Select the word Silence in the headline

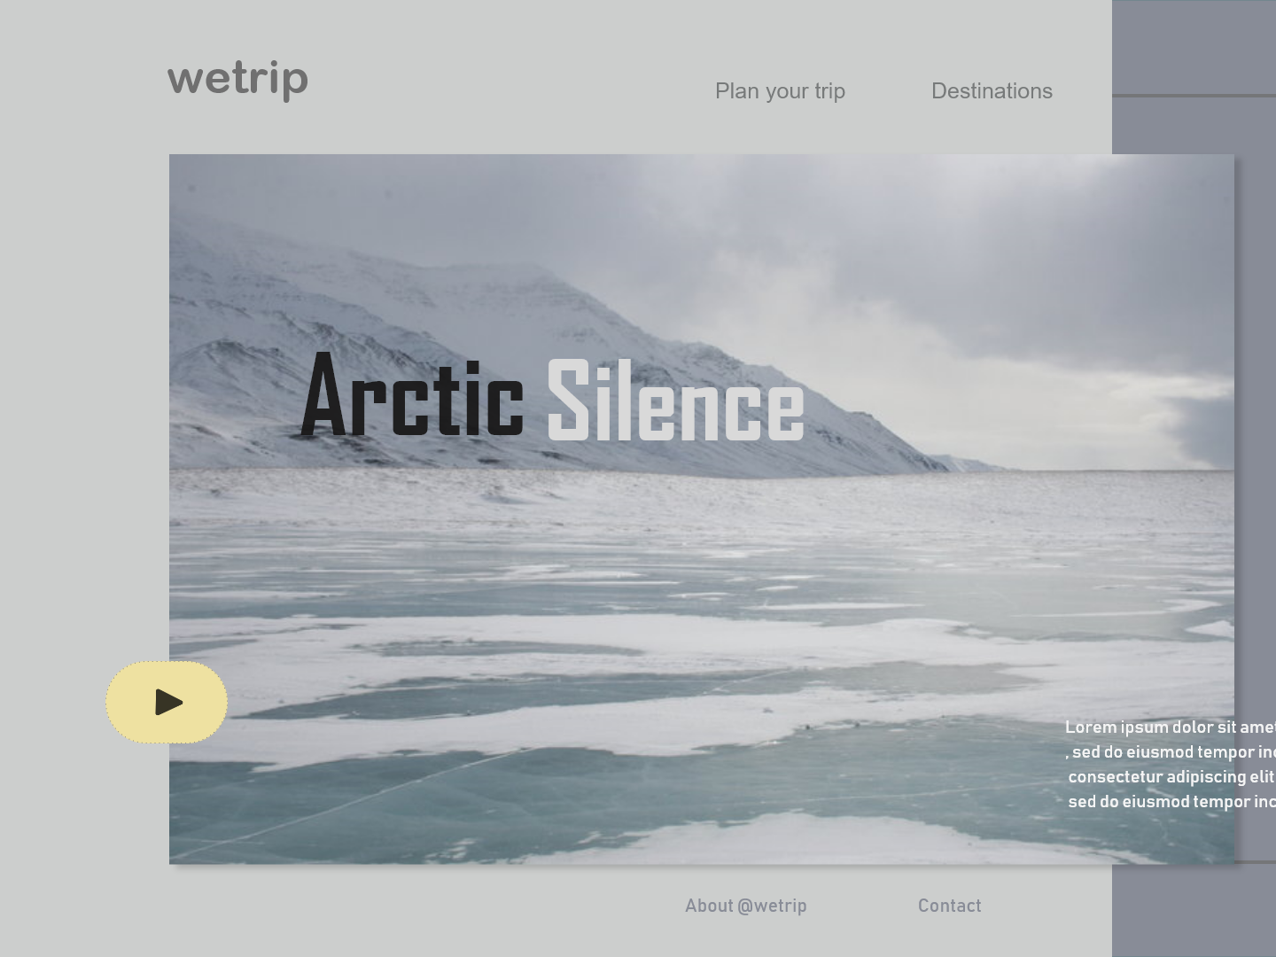pyautogui.click(x=675, y=400)
